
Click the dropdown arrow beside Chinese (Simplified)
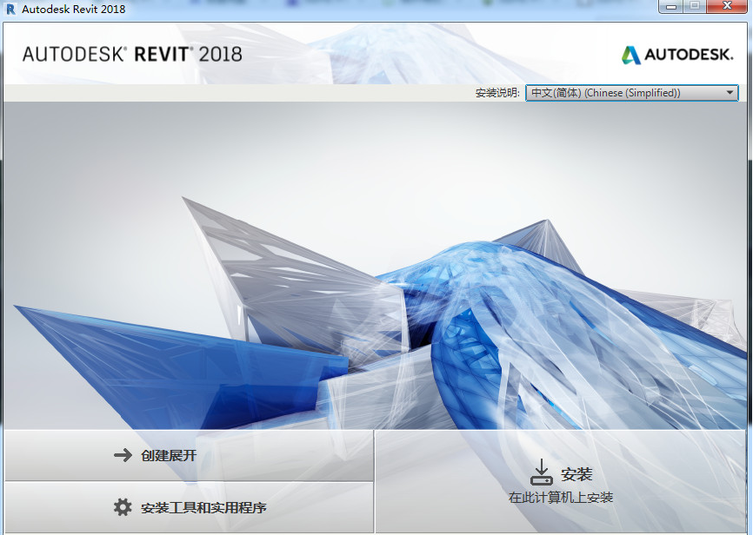coord(730,93)
